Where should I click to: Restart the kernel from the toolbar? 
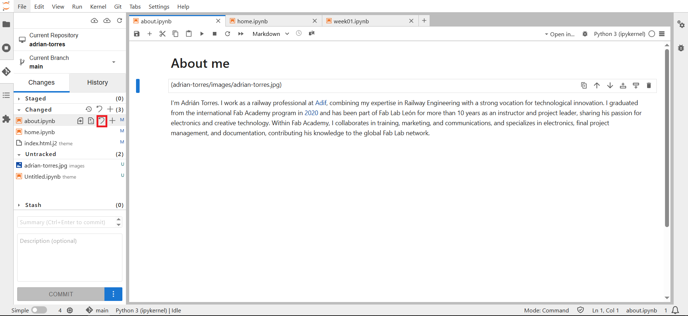228,34
